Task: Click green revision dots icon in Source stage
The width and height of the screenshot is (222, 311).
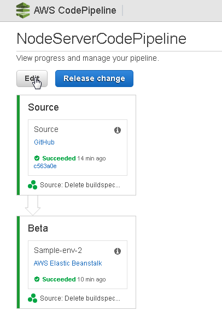Action: pos(32,185)
